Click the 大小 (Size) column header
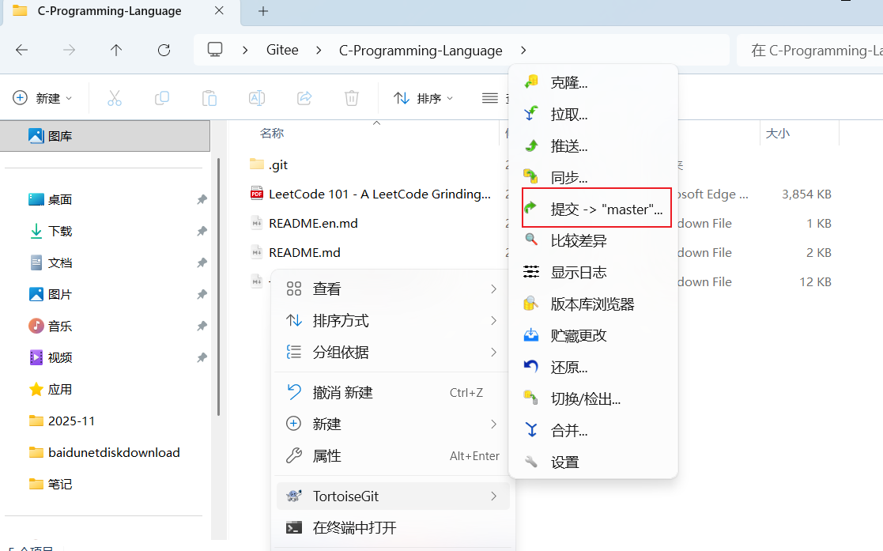Viewport: 883px width, 551px height. tap(777, 133)
